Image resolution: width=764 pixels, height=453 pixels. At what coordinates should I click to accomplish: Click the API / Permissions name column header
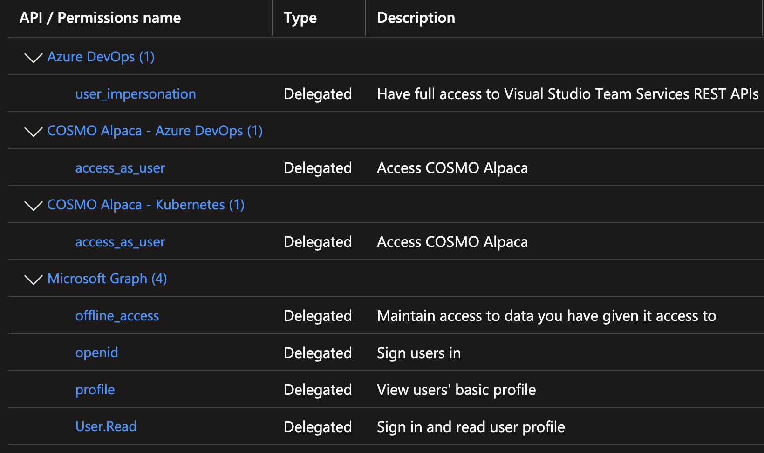[x=100, y=17]
